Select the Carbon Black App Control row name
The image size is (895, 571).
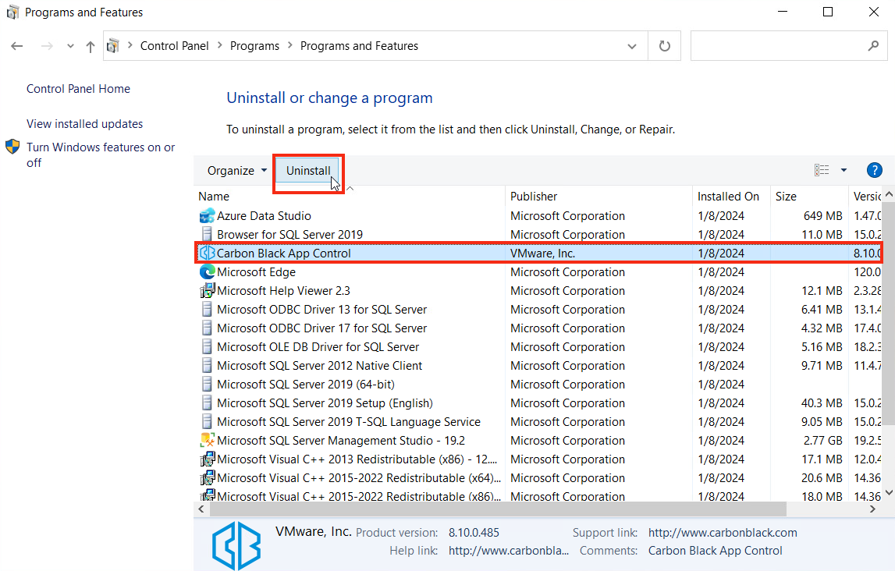(284, 254)
